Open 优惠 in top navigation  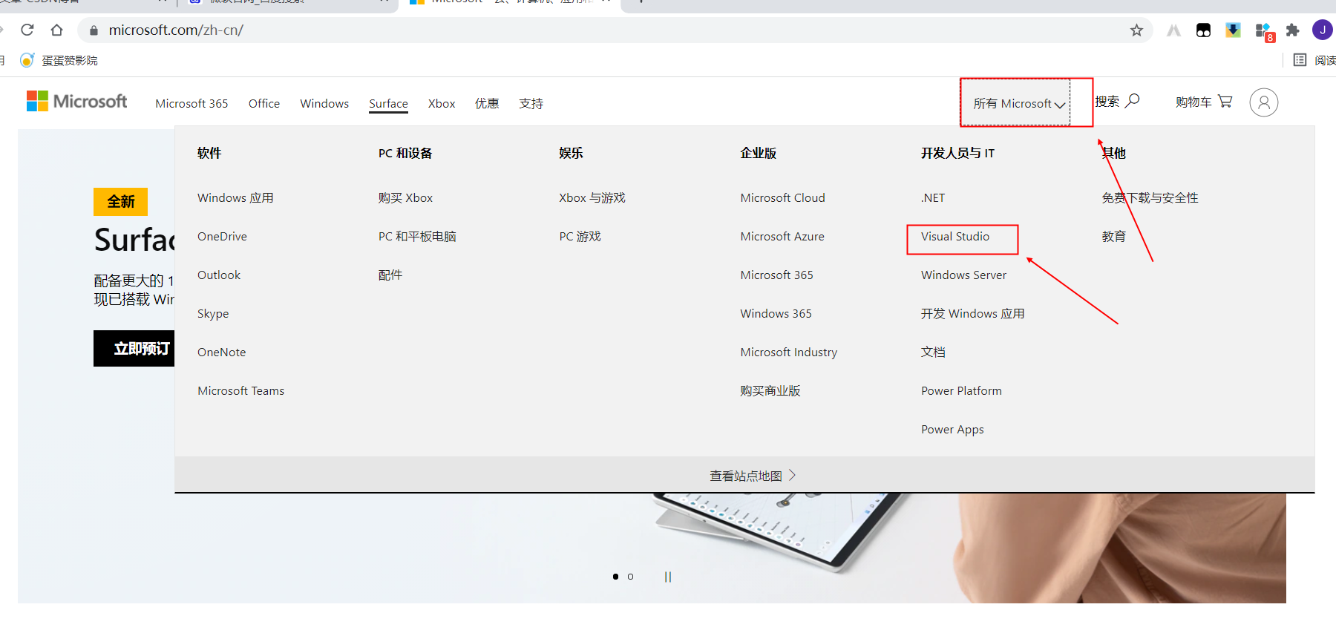pos(487,103)
